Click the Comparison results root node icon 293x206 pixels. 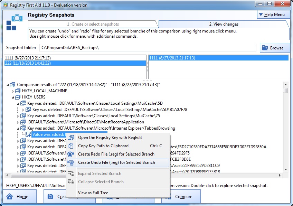point(13,85)
